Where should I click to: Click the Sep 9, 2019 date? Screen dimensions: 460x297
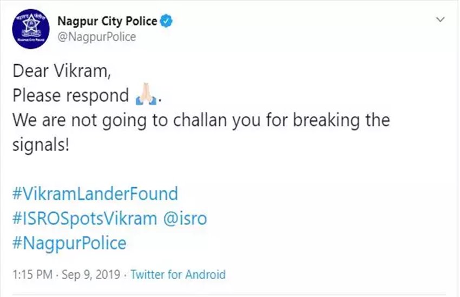pyautogui.click(x=91, y=274)
